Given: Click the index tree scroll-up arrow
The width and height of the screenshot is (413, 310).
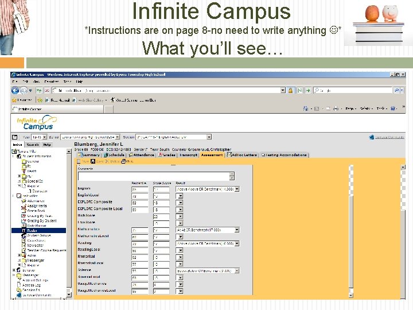Looking at the screenshot, I should (x=69, y=152).
